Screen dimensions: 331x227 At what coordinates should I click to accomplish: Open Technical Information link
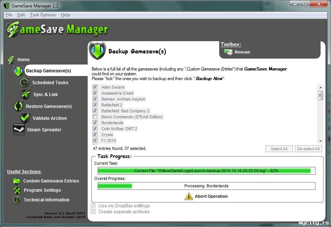[46, 200]
